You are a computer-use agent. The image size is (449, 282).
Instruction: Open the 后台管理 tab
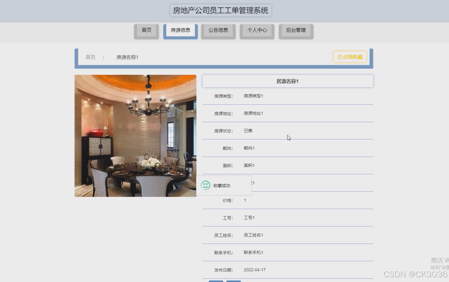[x=296, y=31]
